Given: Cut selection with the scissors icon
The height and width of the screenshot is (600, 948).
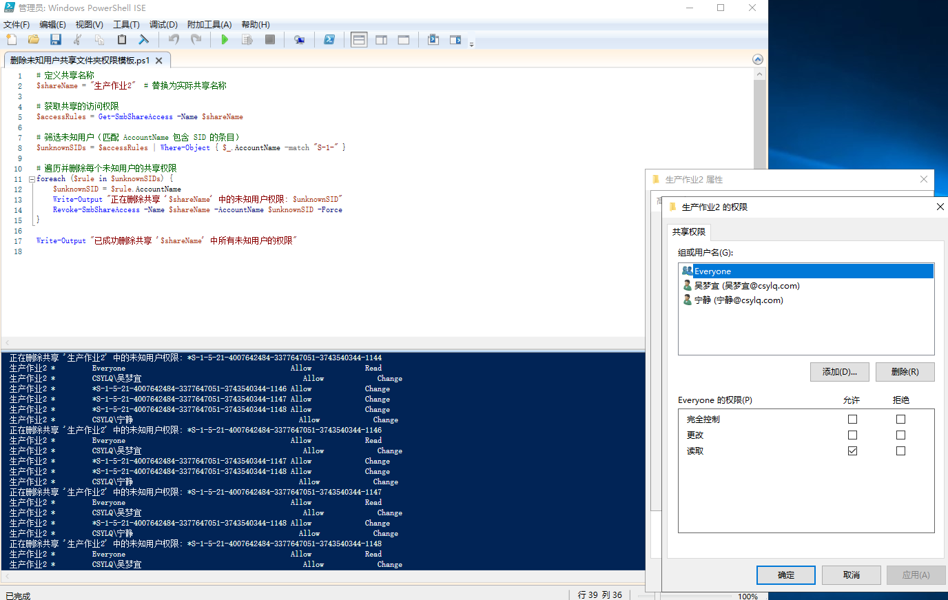Looking at the screenshot, I should tap(78, 40).
